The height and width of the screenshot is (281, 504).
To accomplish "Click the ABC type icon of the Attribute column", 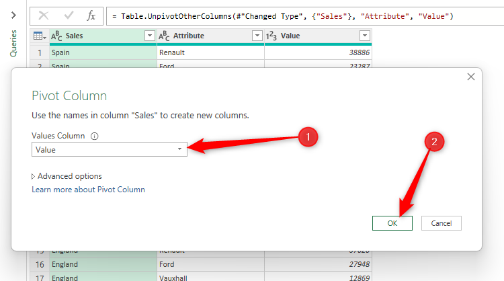I will [164, 36].
